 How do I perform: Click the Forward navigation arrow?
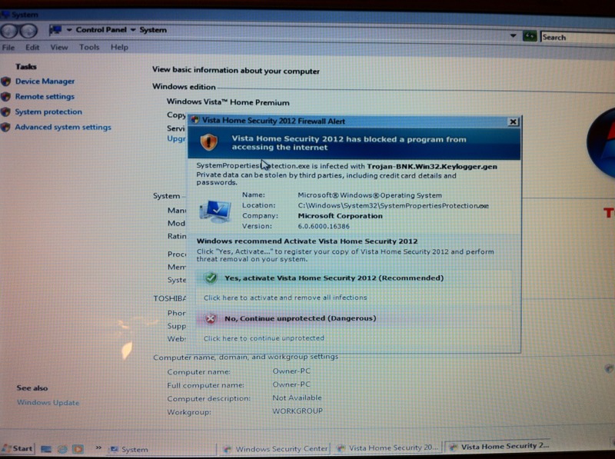point(28,31)
